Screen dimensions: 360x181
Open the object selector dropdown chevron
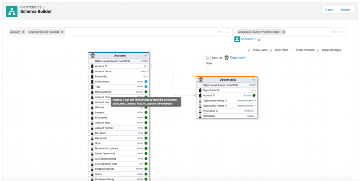pos(228,32)
